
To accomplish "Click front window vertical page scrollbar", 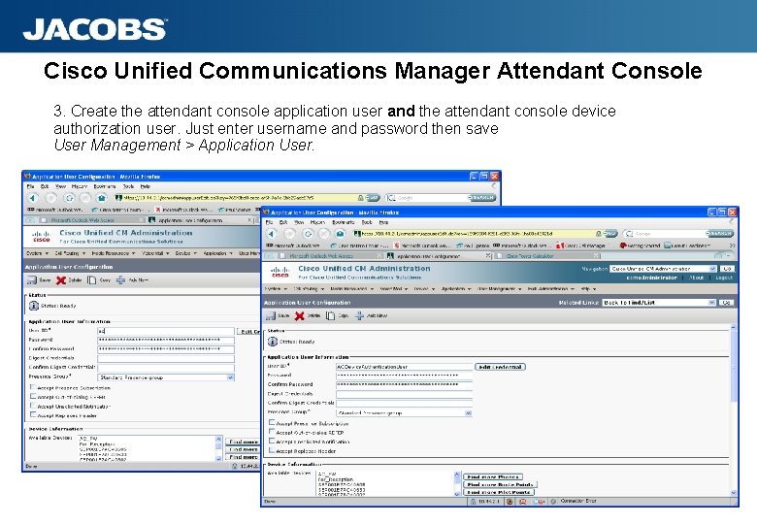I will pyautogui.click(x=734, y=409).
